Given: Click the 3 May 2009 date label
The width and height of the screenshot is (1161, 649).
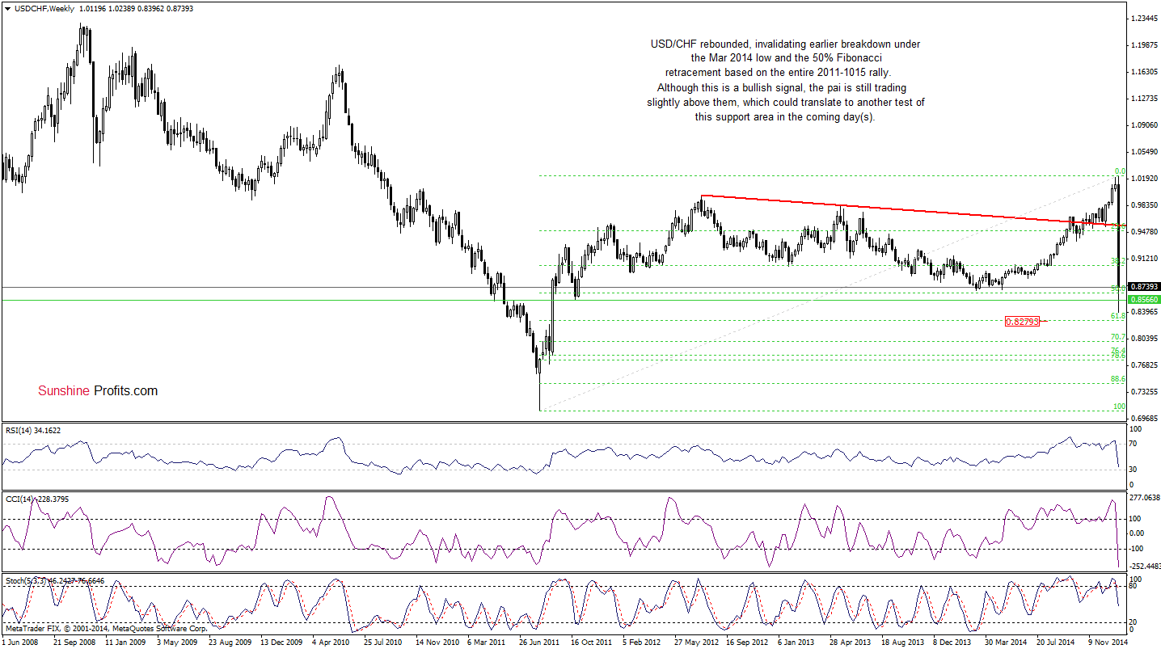Looking at the screenshot, I should (x=176, y=643).
